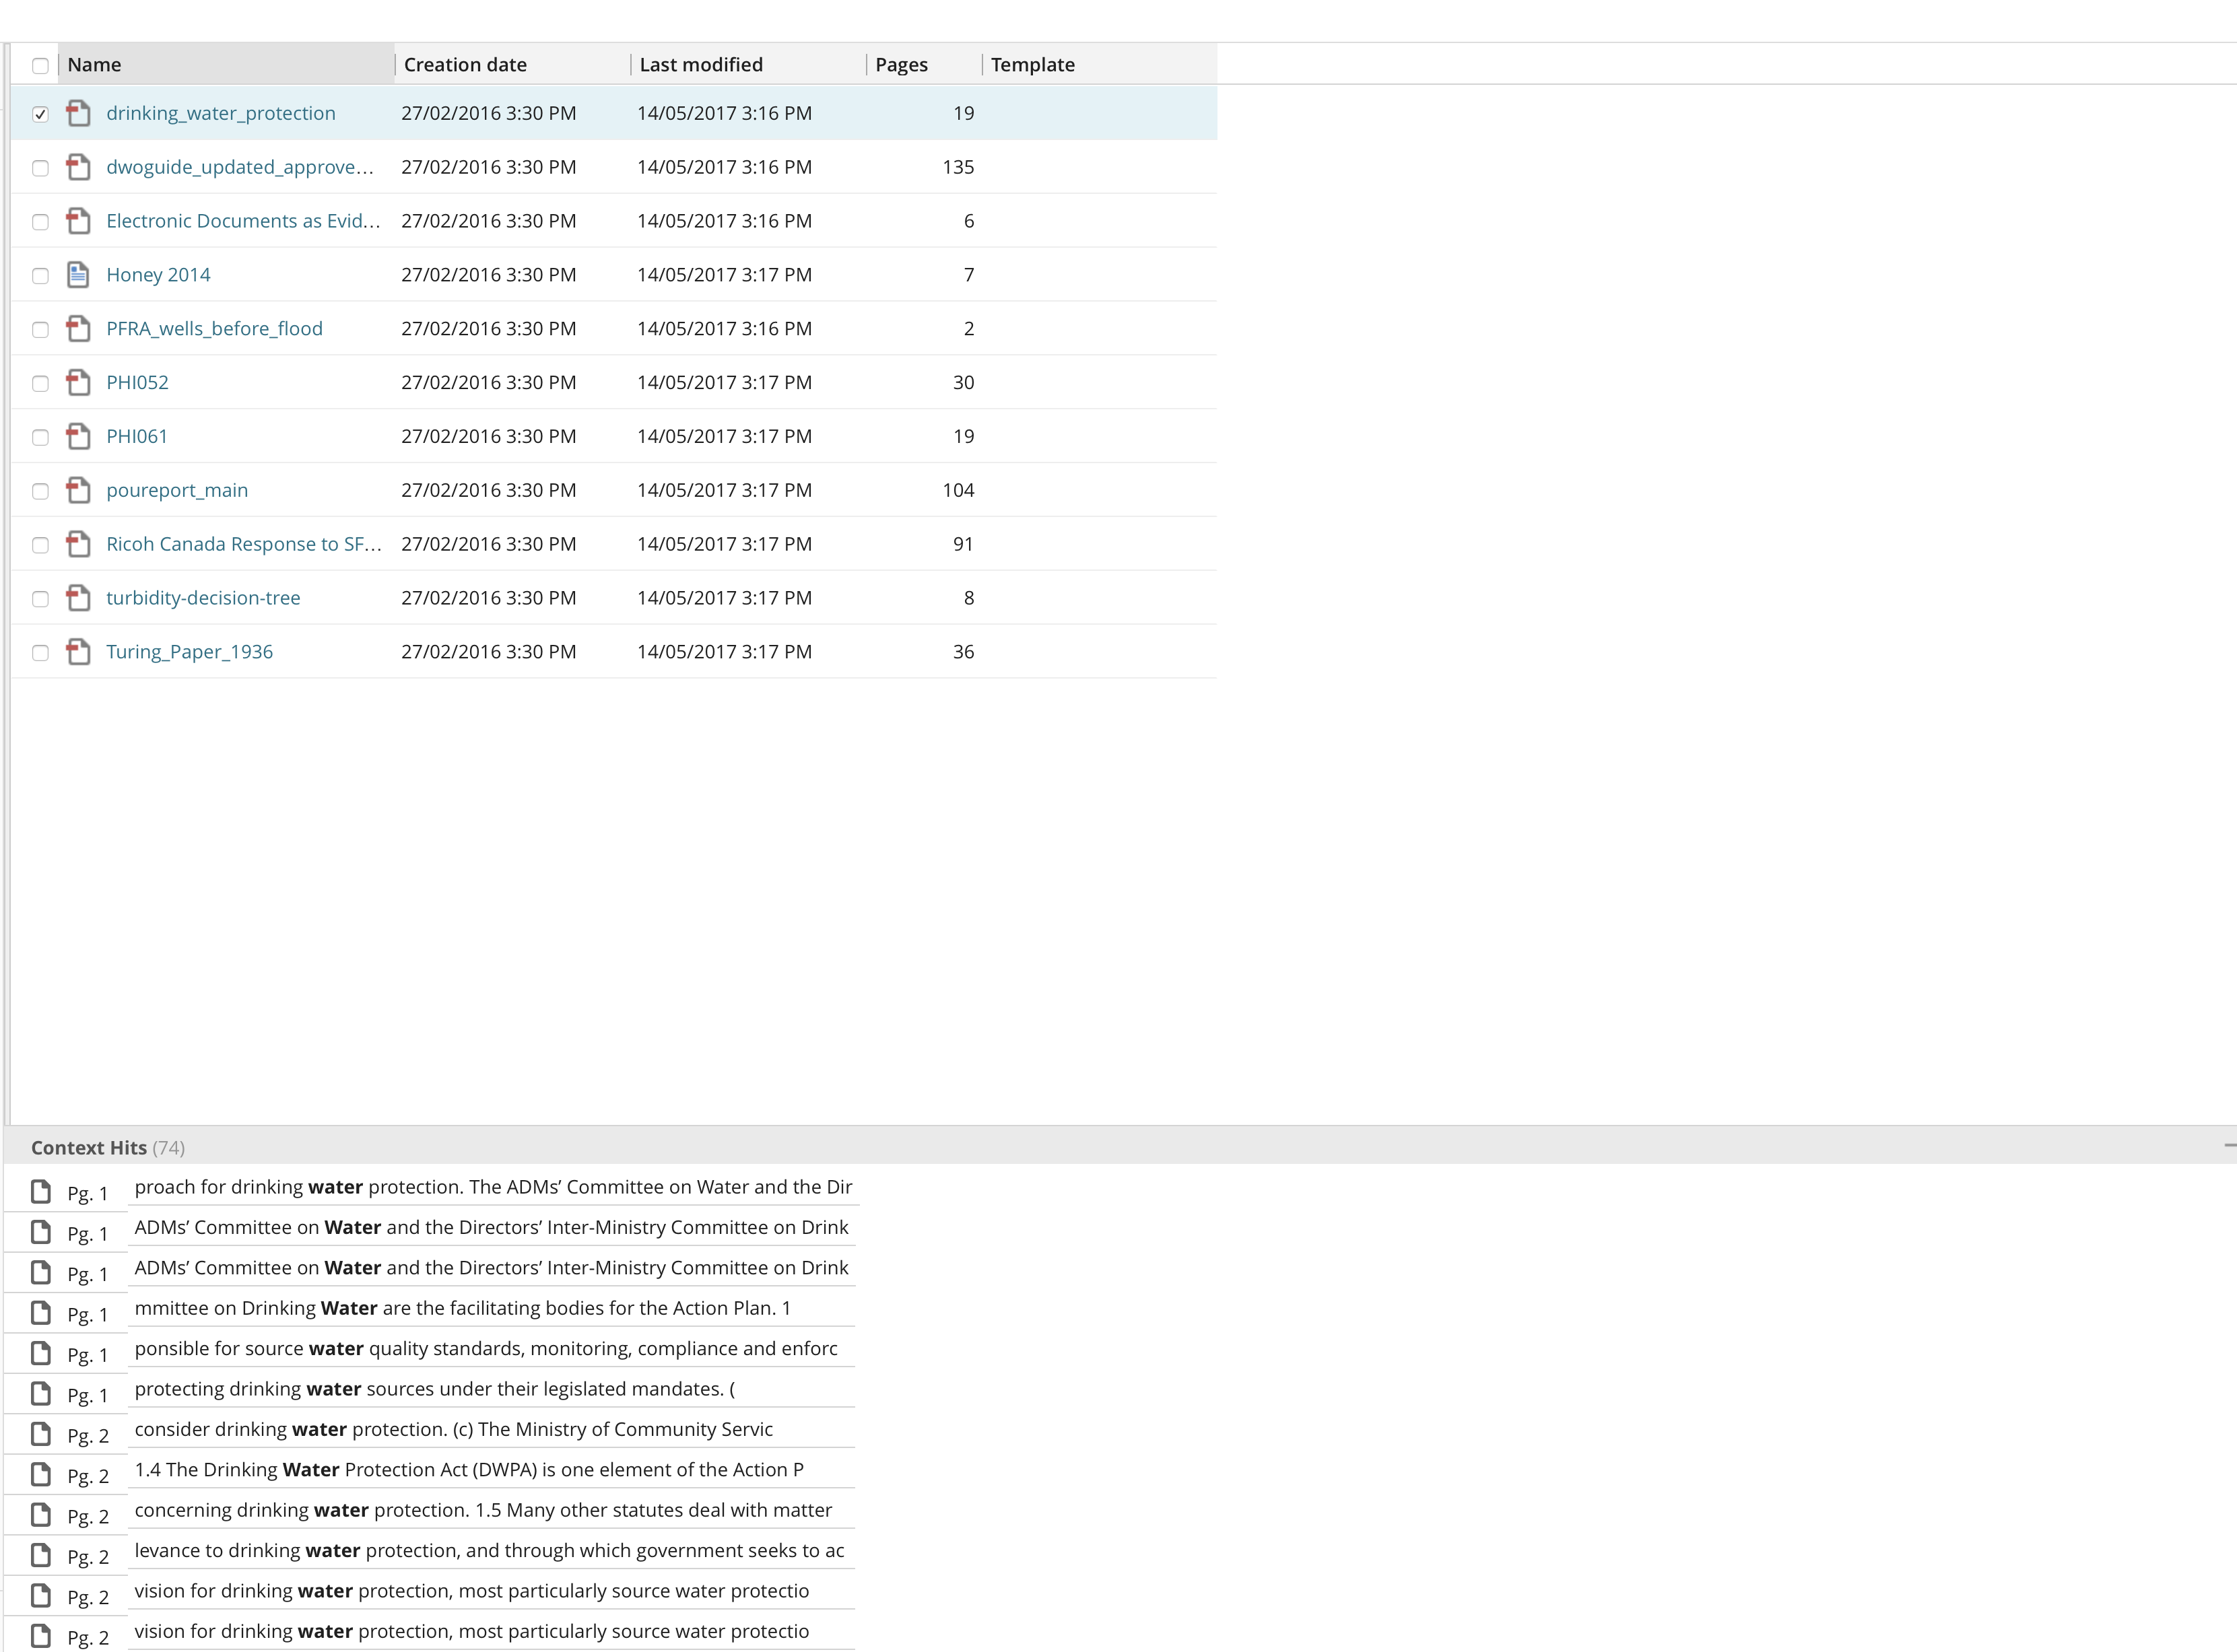
Task: Sort list by Creation date header
Action: point(465,65)
